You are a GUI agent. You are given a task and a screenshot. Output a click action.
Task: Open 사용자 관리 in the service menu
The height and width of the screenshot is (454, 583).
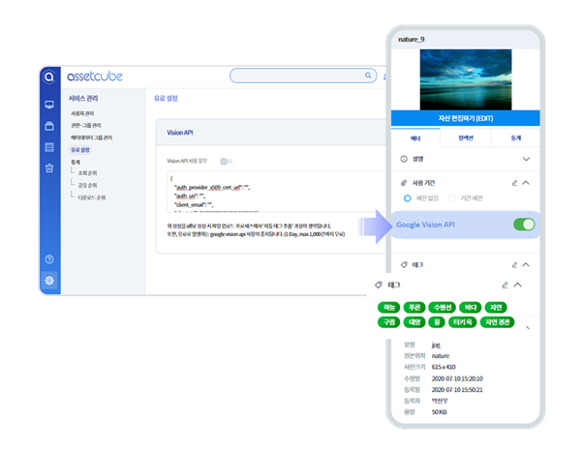click(x=82, y=113)
